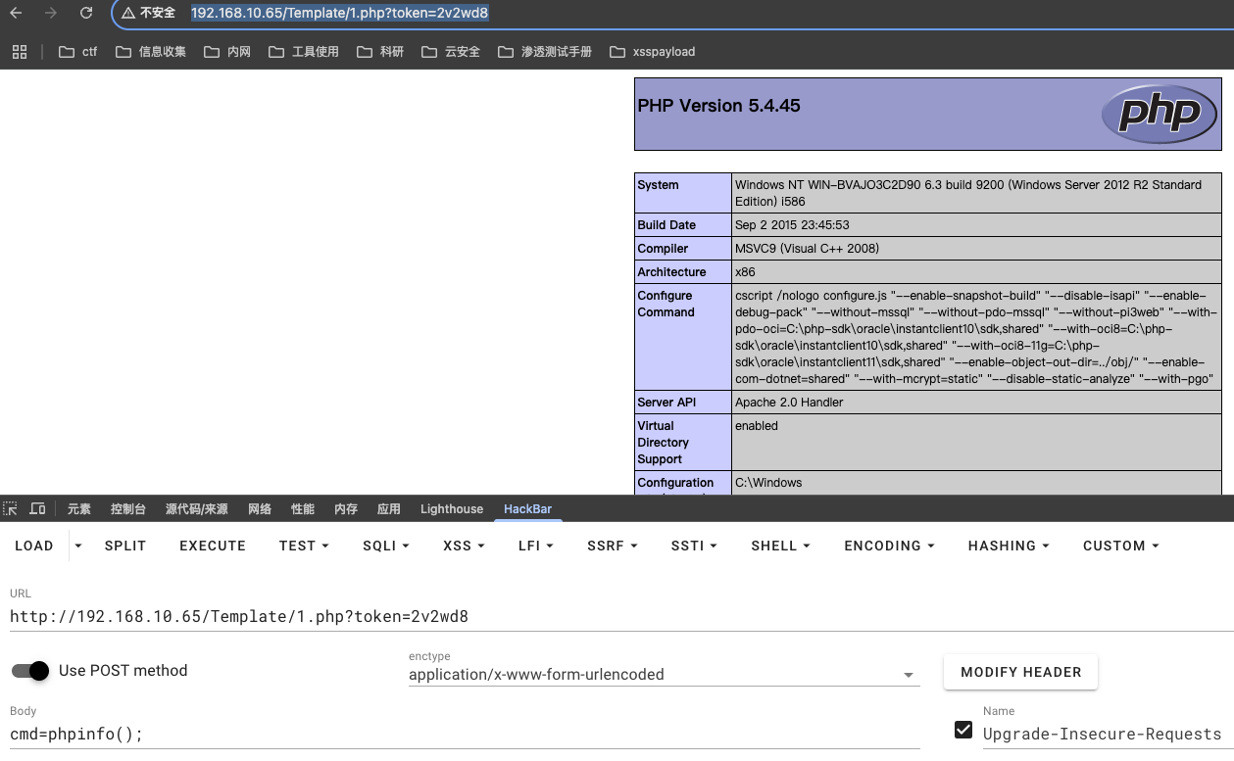Click the page reload icon
This screenshot has height=761, width=1234.
(86, 13)
